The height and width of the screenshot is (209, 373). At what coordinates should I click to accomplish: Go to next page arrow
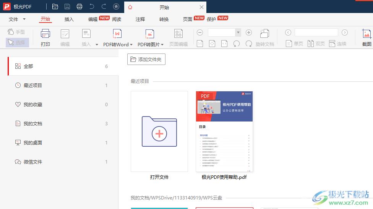[x=345, y=32]
